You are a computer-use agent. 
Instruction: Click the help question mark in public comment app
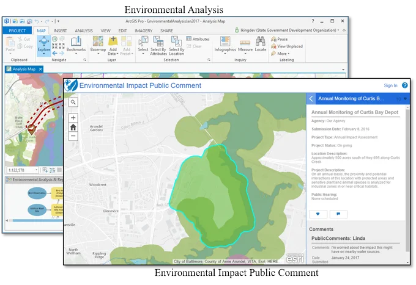(x=404, y=85)
